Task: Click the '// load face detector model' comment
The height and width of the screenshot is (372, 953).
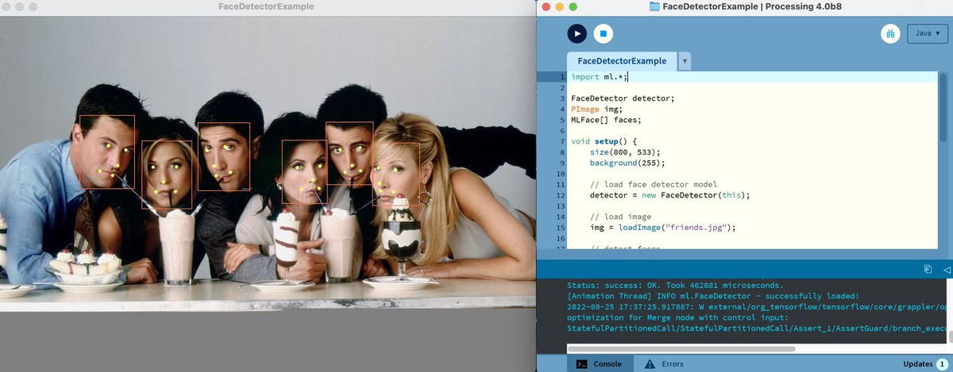Action: click(653, 184)
